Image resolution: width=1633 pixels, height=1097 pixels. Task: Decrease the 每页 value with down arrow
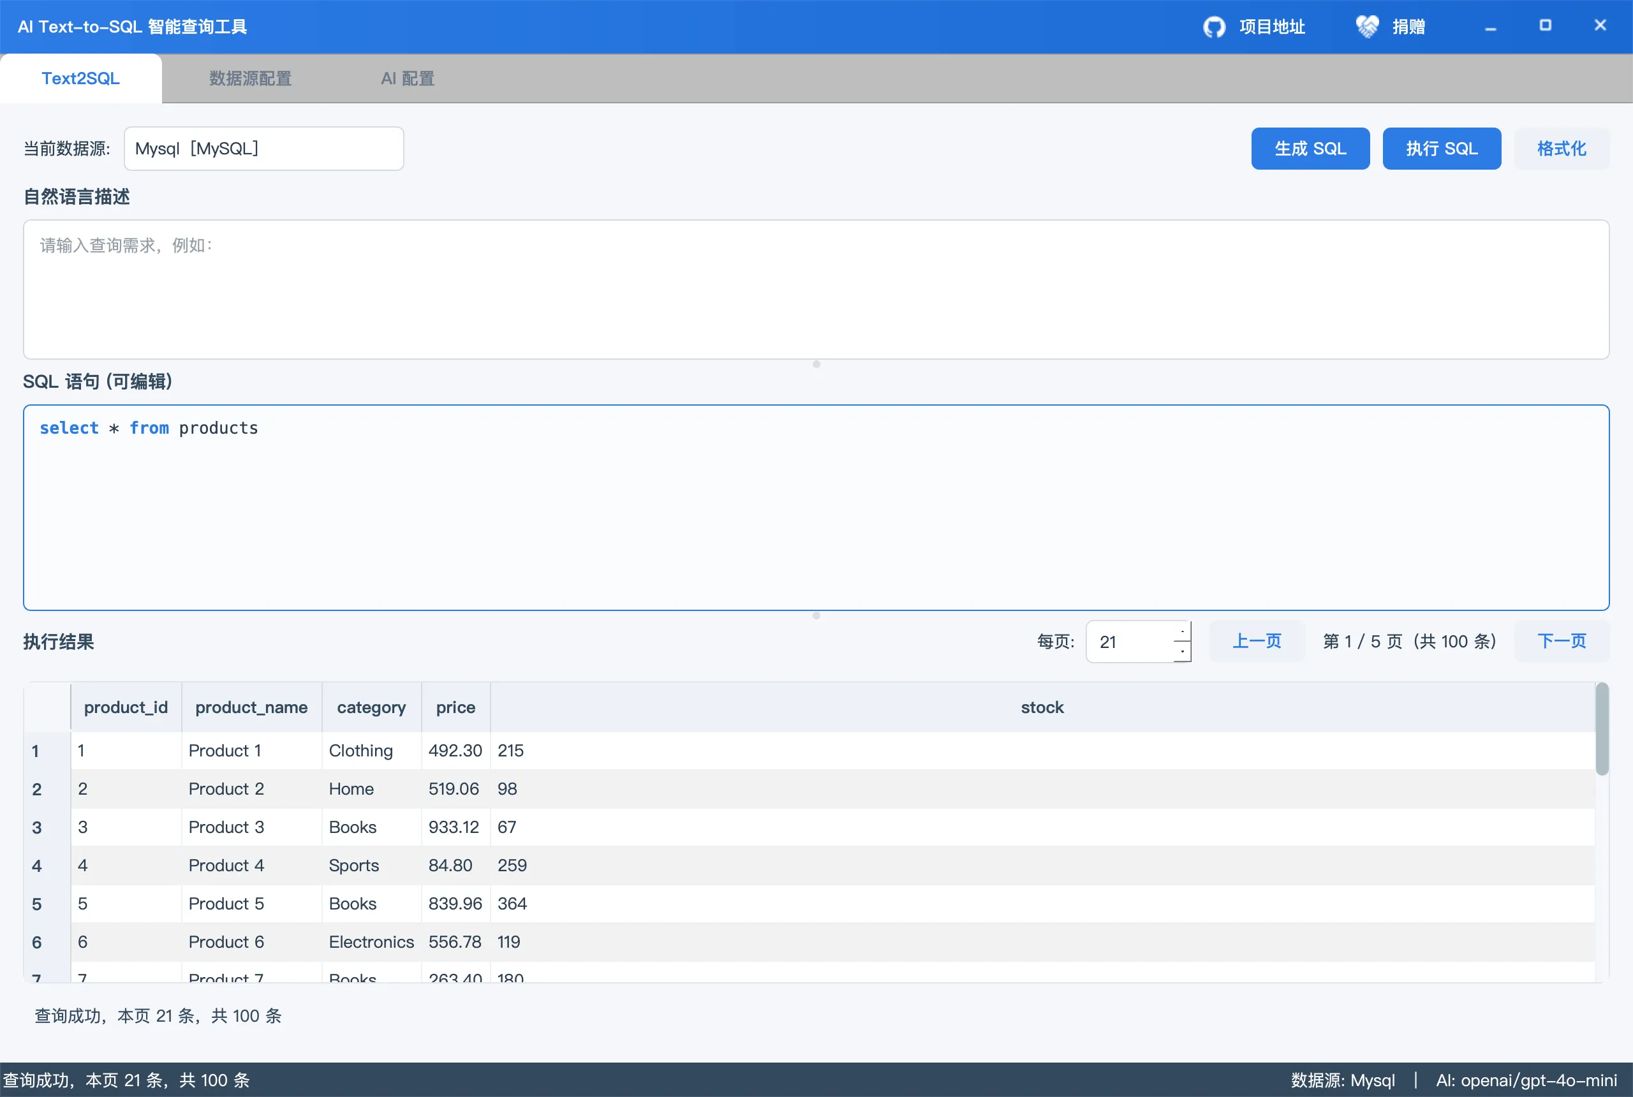[1183, 651]
